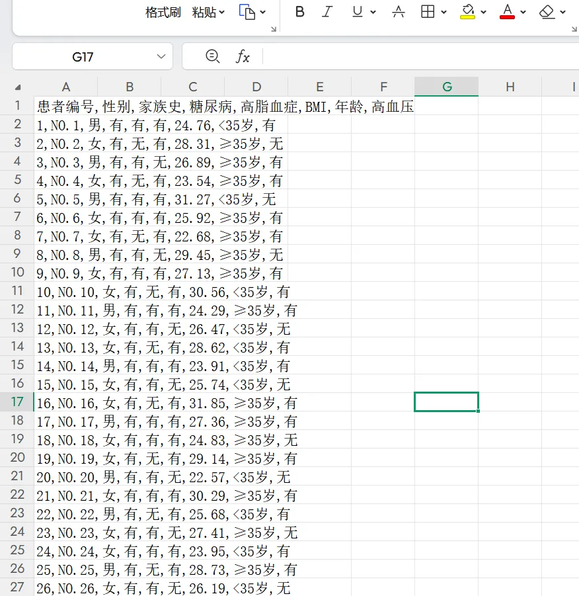Select column B header
This screenshot has height=596, width=579.
coord(130,87)
